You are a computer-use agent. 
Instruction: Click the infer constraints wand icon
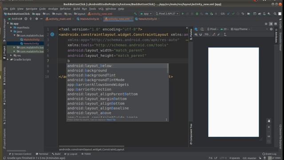click(219, 35)
